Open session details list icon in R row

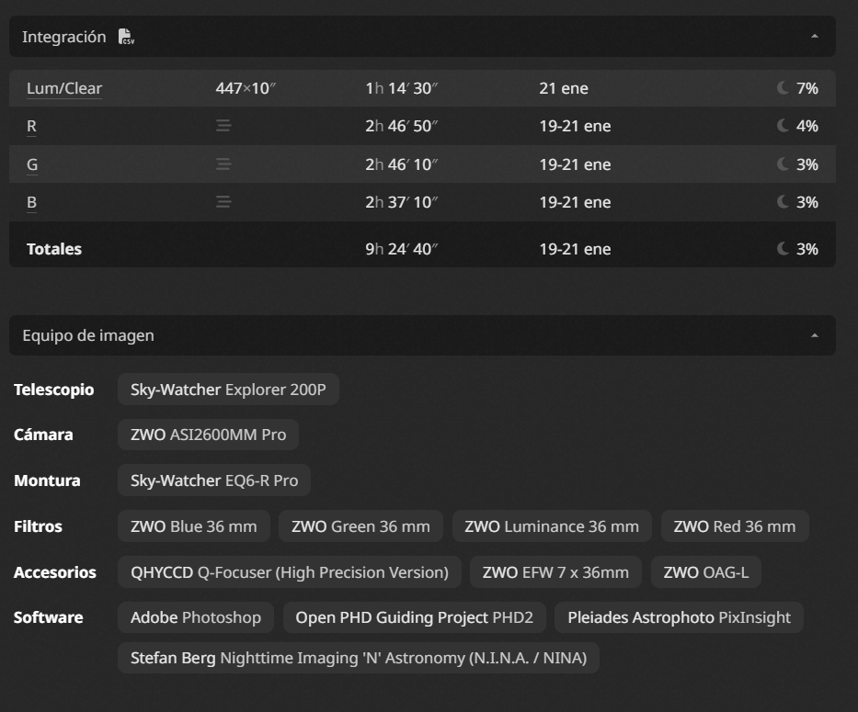pos(223,126)
